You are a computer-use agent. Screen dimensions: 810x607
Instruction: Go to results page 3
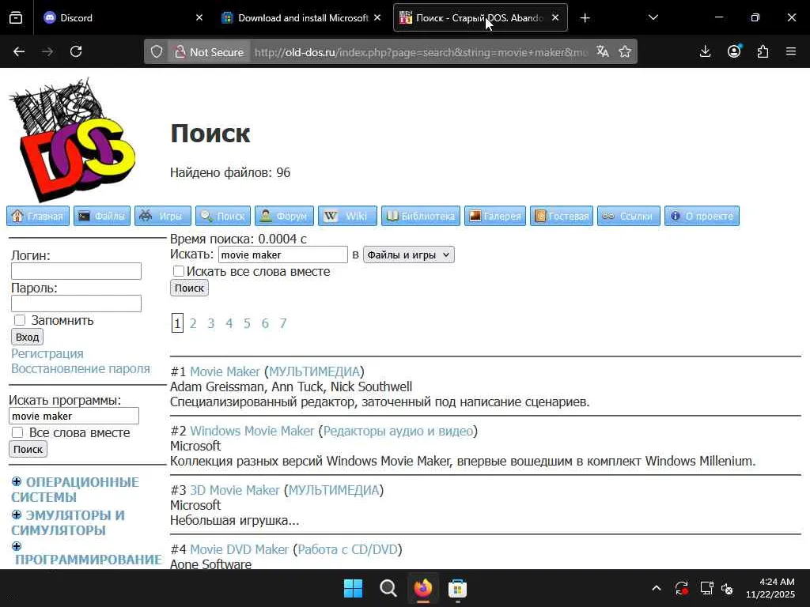(210, 323)
